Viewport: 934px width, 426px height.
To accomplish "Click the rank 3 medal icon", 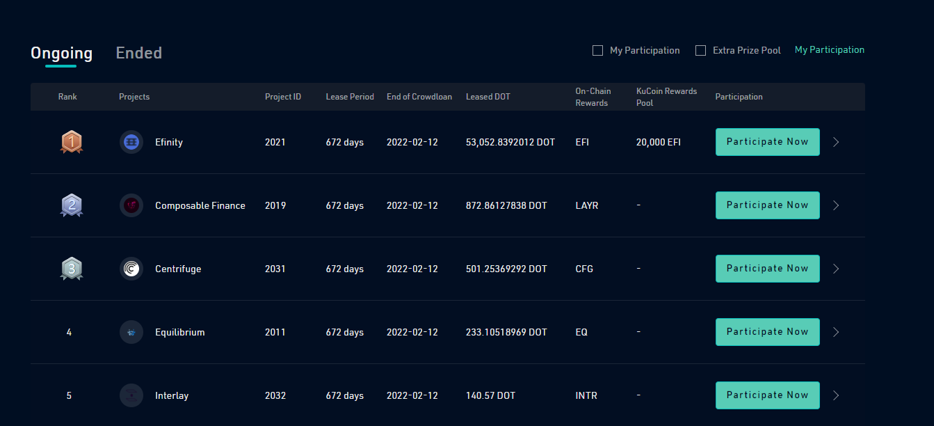I will click(x=72, y=269).
